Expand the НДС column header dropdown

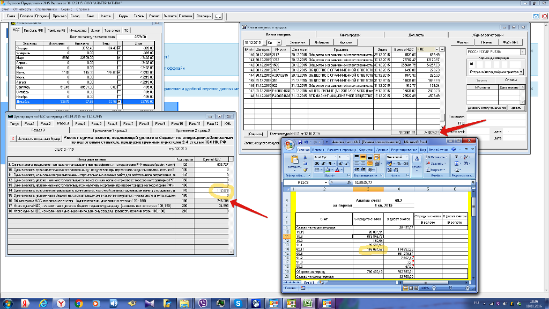click(437, 49)
